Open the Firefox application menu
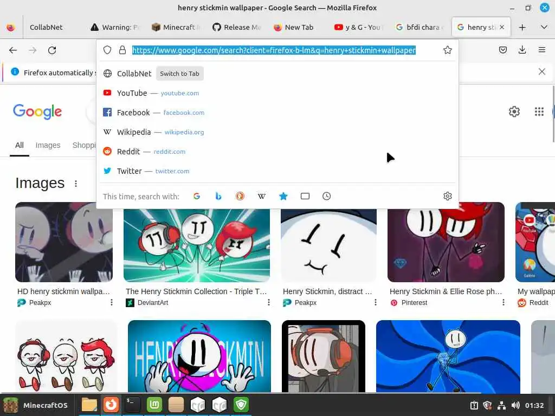This screenshot has height=416, width=555. [x=541, y=50]
